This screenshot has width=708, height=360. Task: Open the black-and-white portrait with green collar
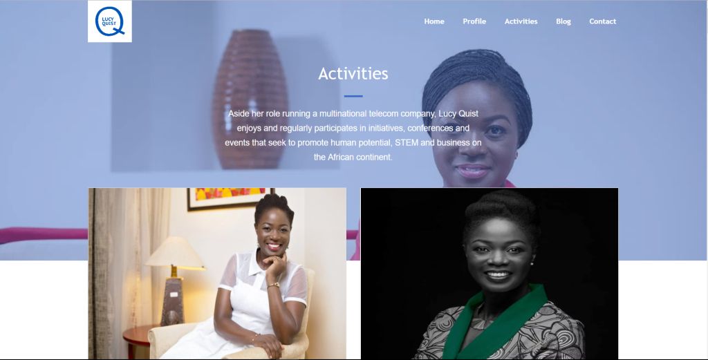(x=490, y=274)
